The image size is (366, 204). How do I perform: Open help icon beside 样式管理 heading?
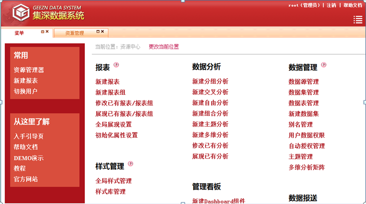tap(130, 164)
